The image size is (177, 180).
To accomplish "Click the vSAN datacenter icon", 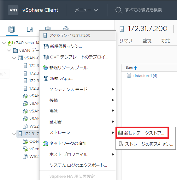I will [x=15, y=51].
